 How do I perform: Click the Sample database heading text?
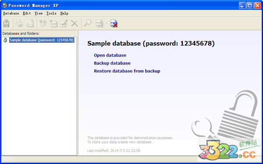[151, 43]
